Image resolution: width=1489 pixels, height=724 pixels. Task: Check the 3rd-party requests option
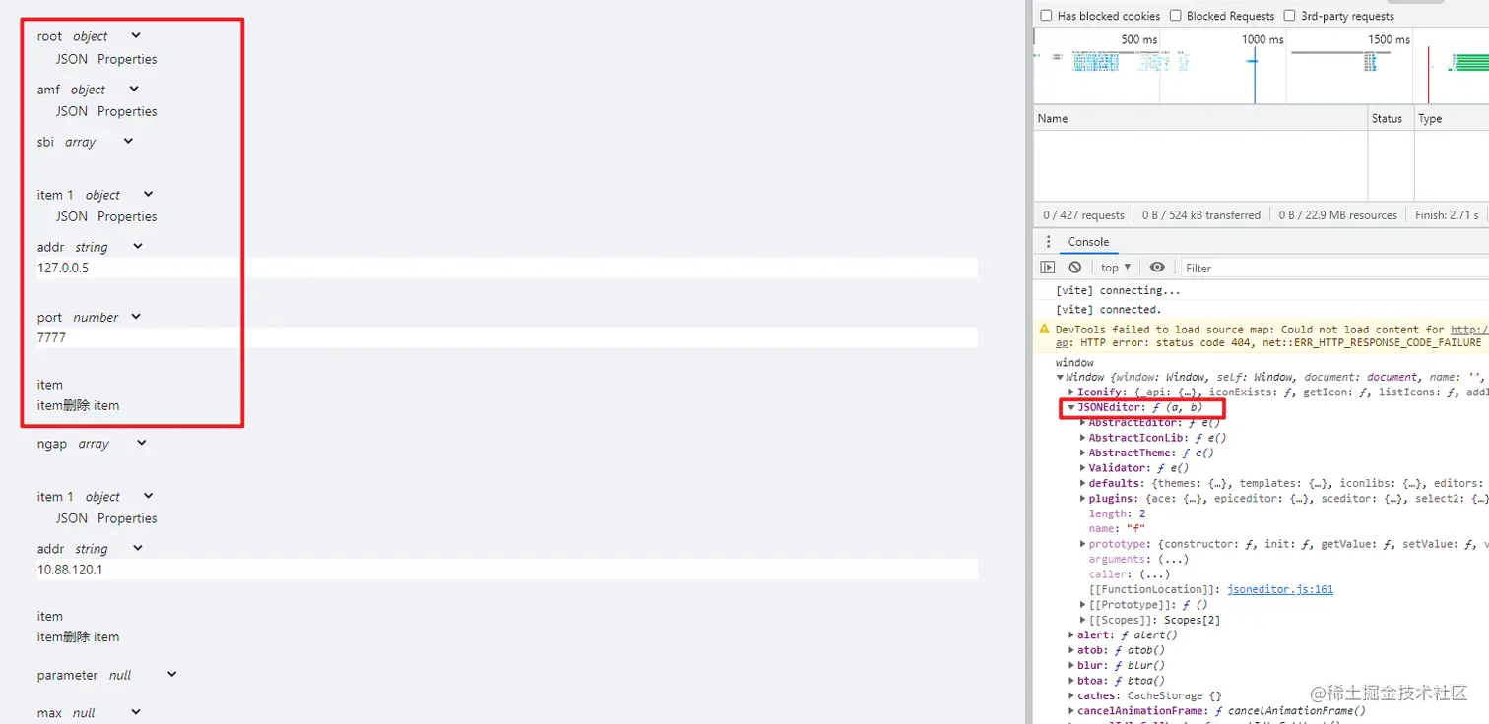coord(1290,16)
